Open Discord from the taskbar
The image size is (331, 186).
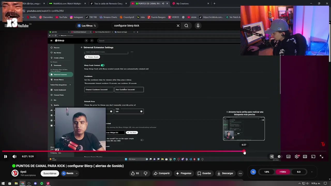(x=35, y=183)
